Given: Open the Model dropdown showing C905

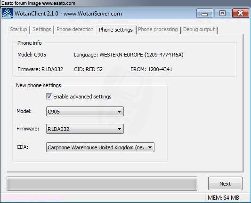Looking at the screenshot, I should (x=85, y=112).
